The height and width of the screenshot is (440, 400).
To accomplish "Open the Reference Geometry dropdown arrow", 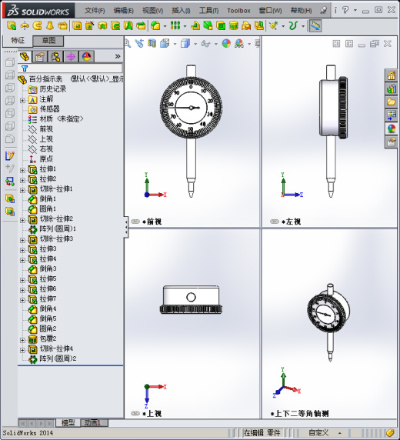I will [283, 26].
